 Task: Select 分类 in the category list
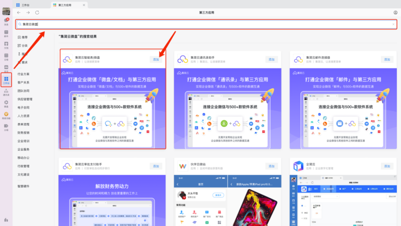point(23,46)
